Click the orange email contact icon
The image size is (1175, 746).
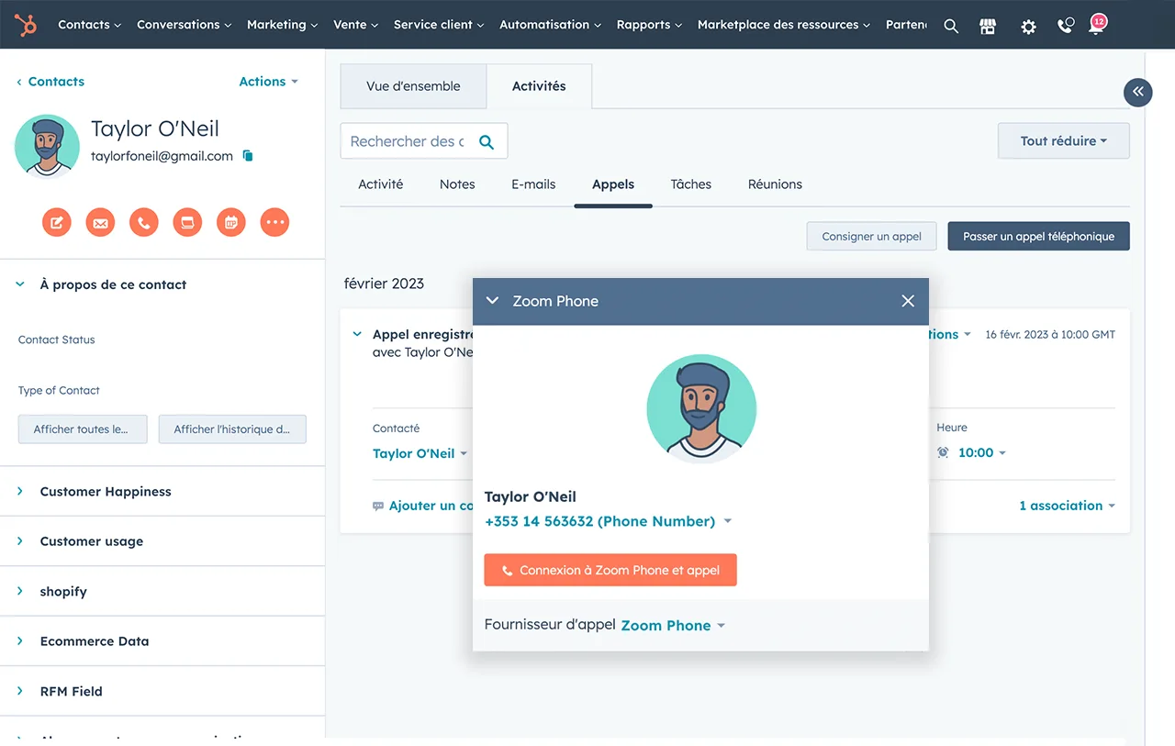tap(100, 222)
